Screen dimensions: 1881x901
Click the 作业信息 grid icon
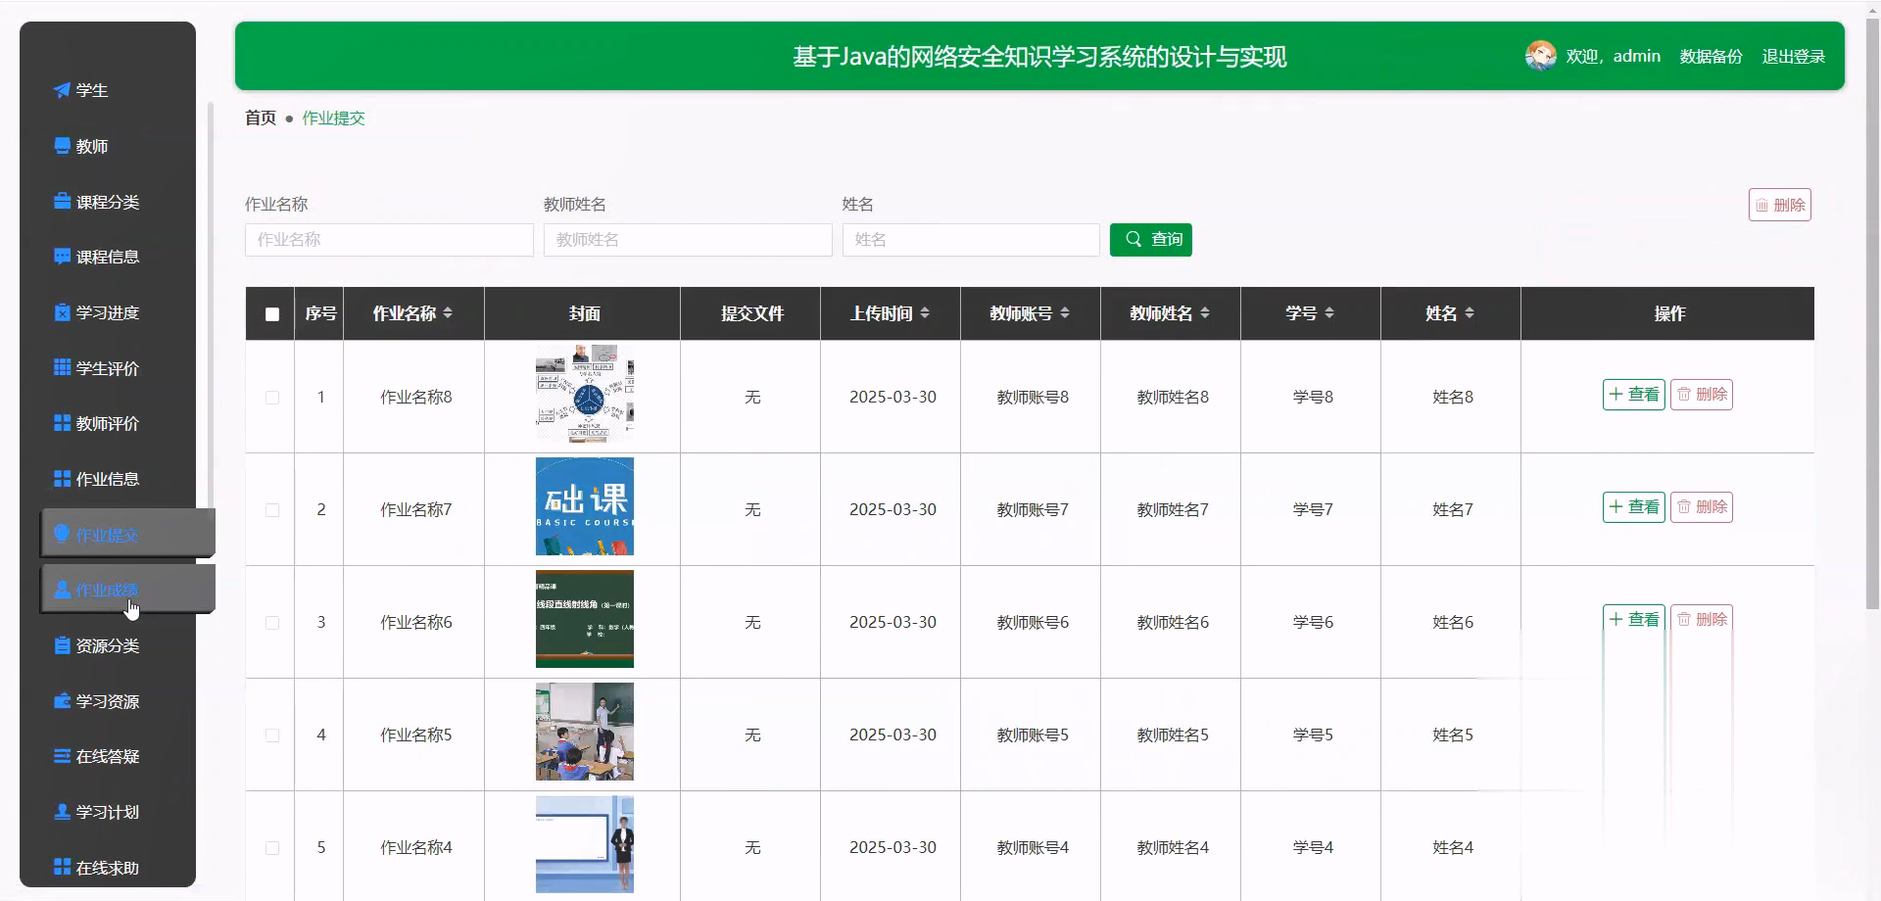pos(62,479)
